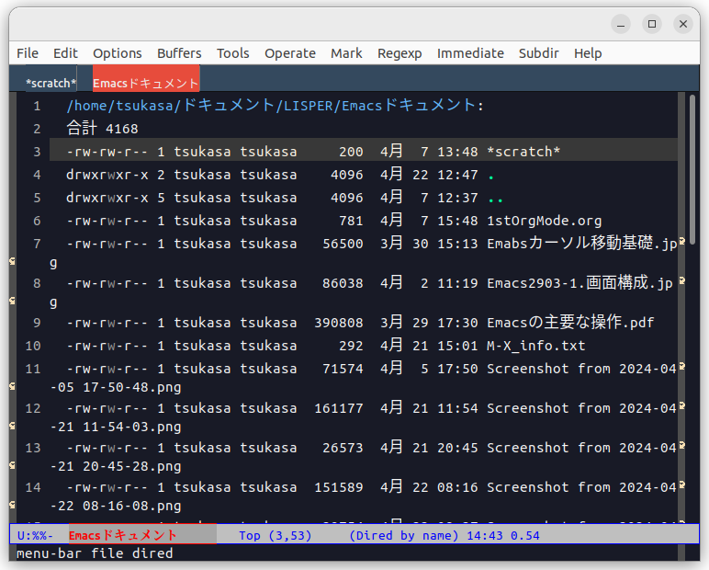Click the directory path header line
709x570 pixels.
tap(275, 106)
